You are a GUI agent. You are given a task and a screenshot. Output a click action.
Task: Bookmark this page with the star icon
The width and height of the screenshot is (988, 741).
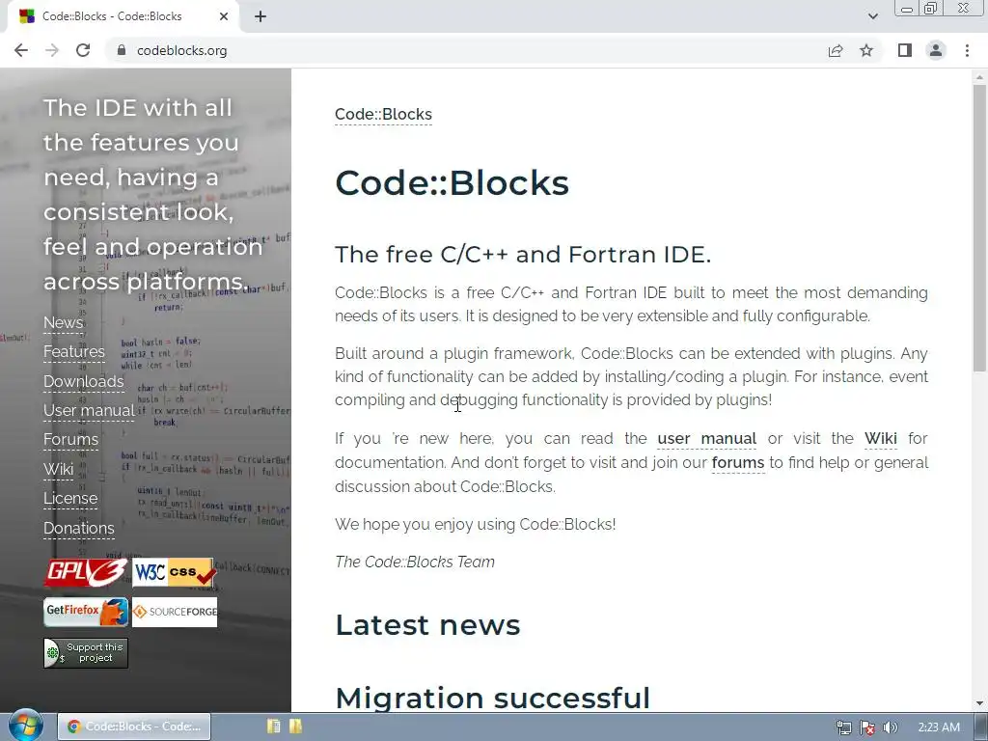tap(866, 50)
